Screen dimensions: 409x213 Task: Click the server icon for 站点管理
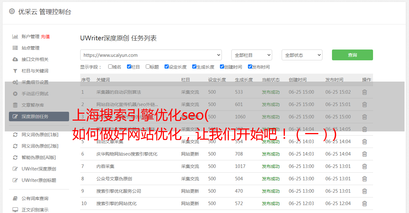pyautogui.click(x=15, y=48)
